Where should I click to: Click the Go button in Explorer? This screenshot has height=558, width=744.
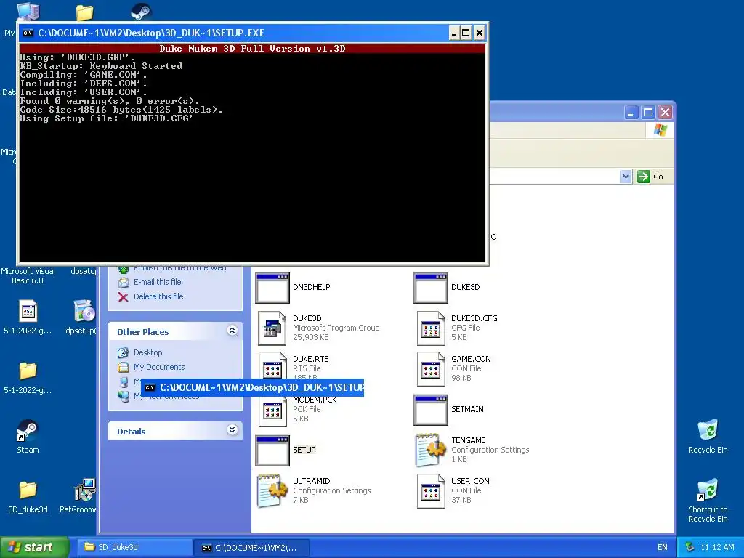(650, 177)
